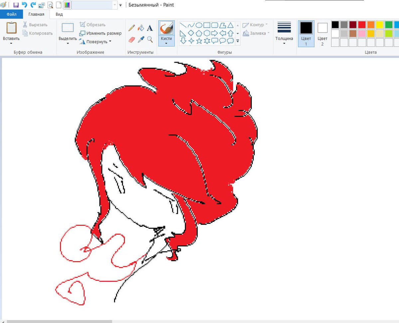The image size is (399, 323).
Task: Pick the bright red color swatch
Action: [362, 25]
